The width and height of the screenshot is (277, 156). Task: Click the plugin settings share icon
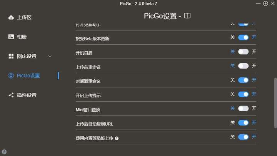[11, 95]
